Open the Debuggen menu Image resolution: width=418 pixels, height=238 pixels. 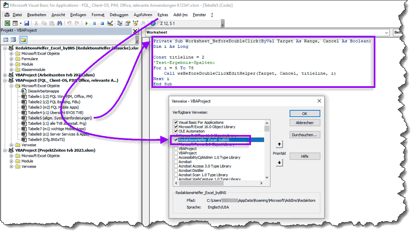(119, 15)
